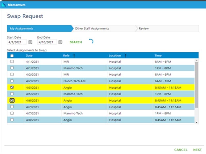Sort by the Time column header
This screenshot has height=154, width=206.
coord(158,55)
